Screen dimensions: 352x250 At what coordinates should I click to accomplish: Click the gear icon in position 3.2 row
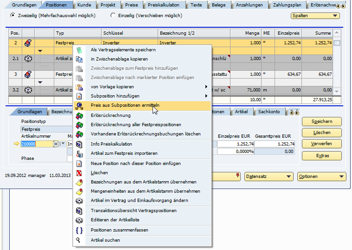[x=28, y=90]
